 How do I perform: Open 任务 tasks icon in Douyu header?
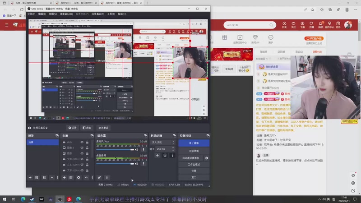338,25
